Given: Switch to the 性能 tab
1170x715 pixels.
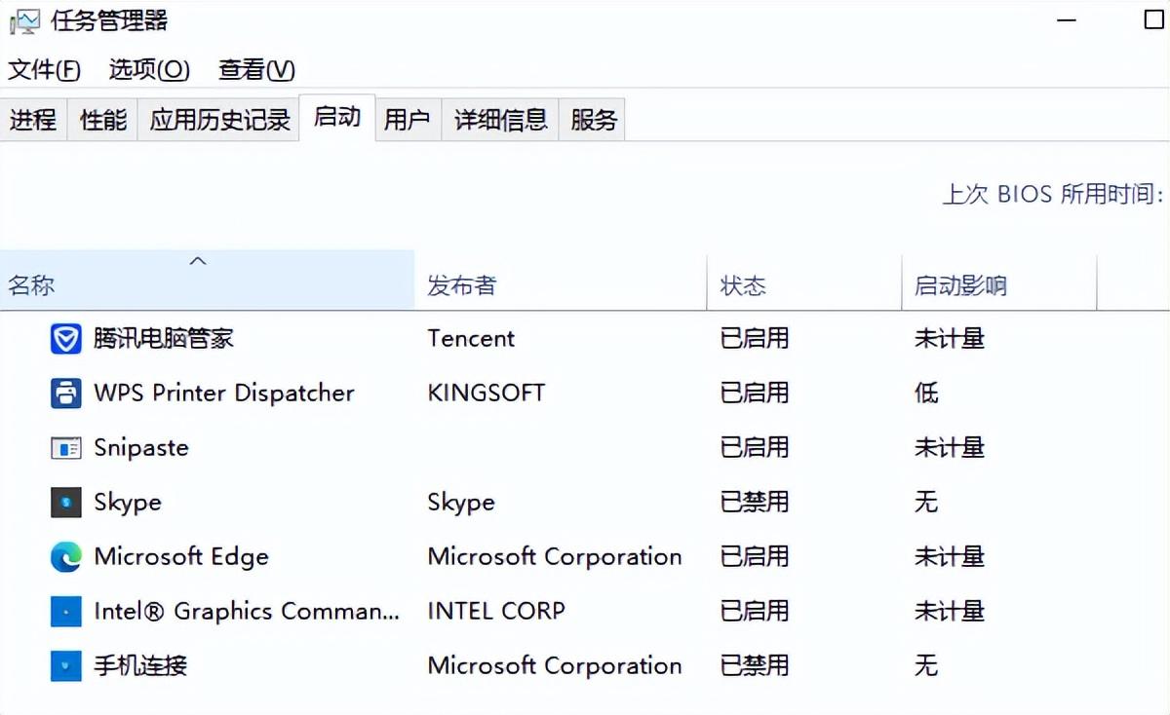Looking at the screenshot, I should pos(103,120).
